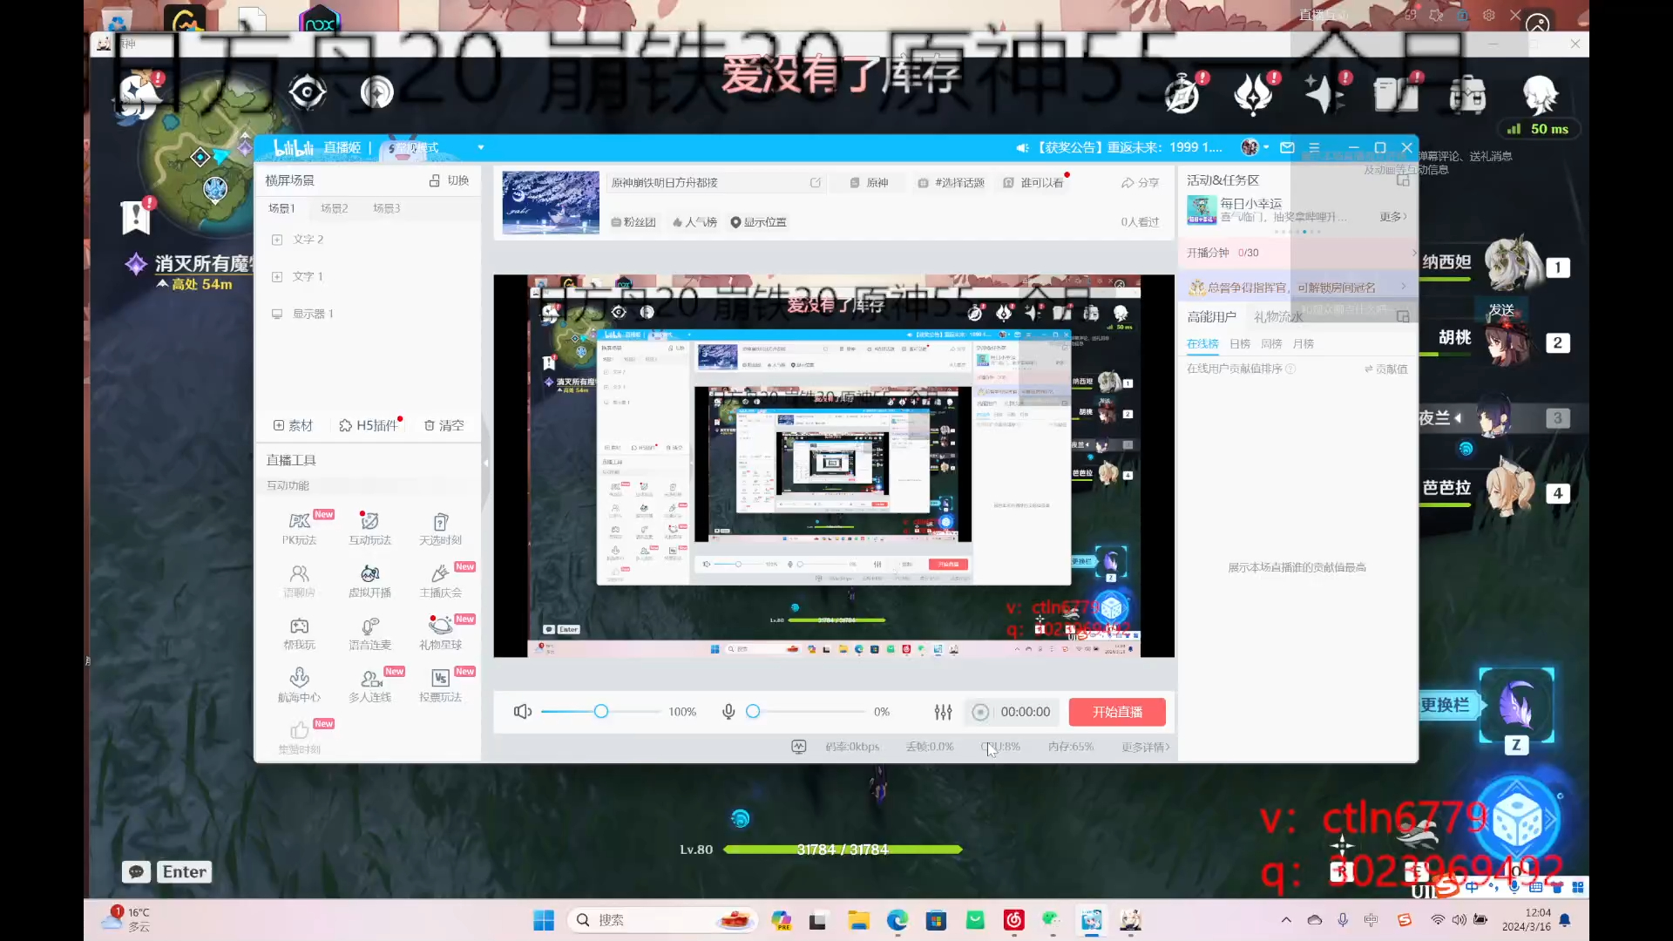Open the 天选时刻 tool
Image resolution: width=1673 pixels, height=941 pixels.
(440, 527)
